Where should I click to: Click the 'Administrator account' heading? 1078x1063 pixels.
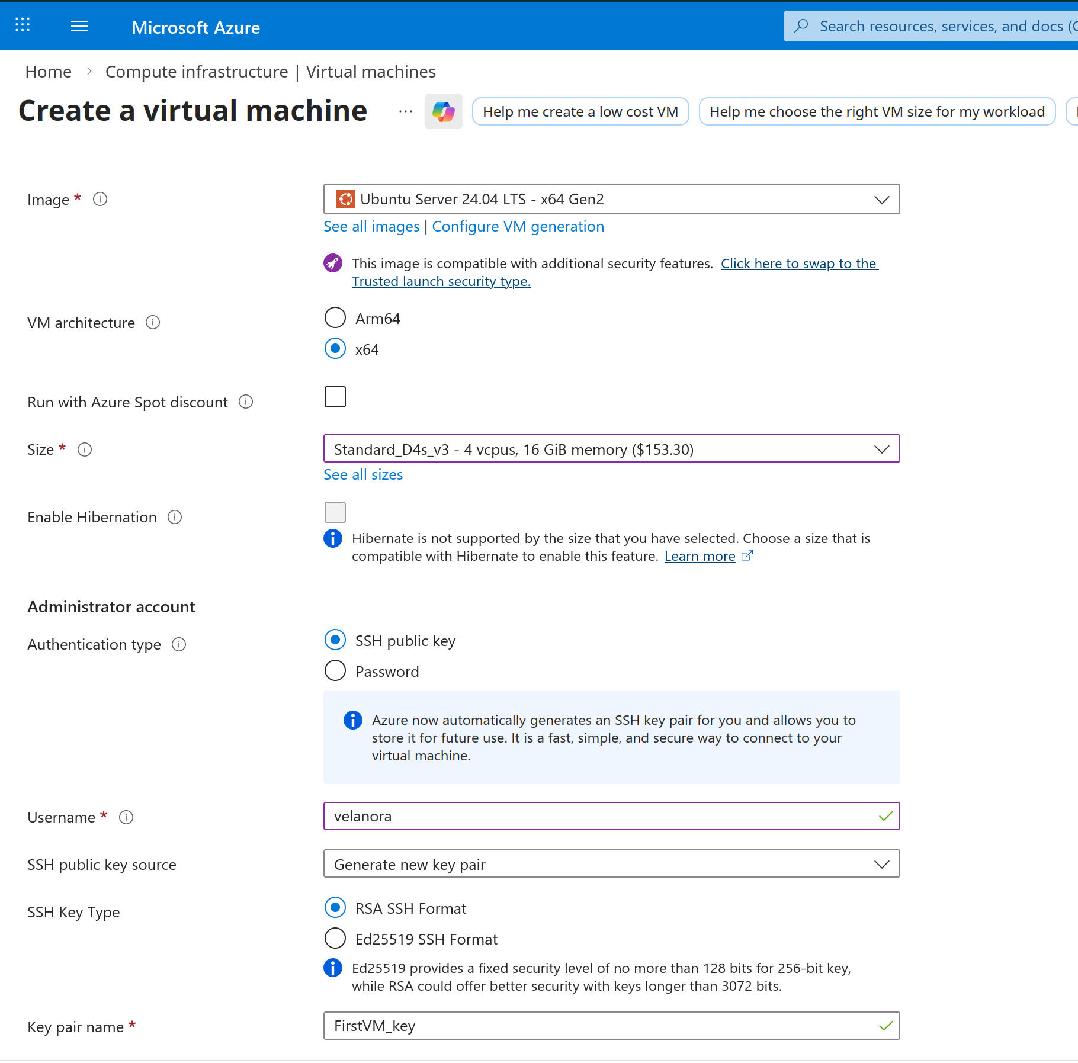(x=111, y=607)
